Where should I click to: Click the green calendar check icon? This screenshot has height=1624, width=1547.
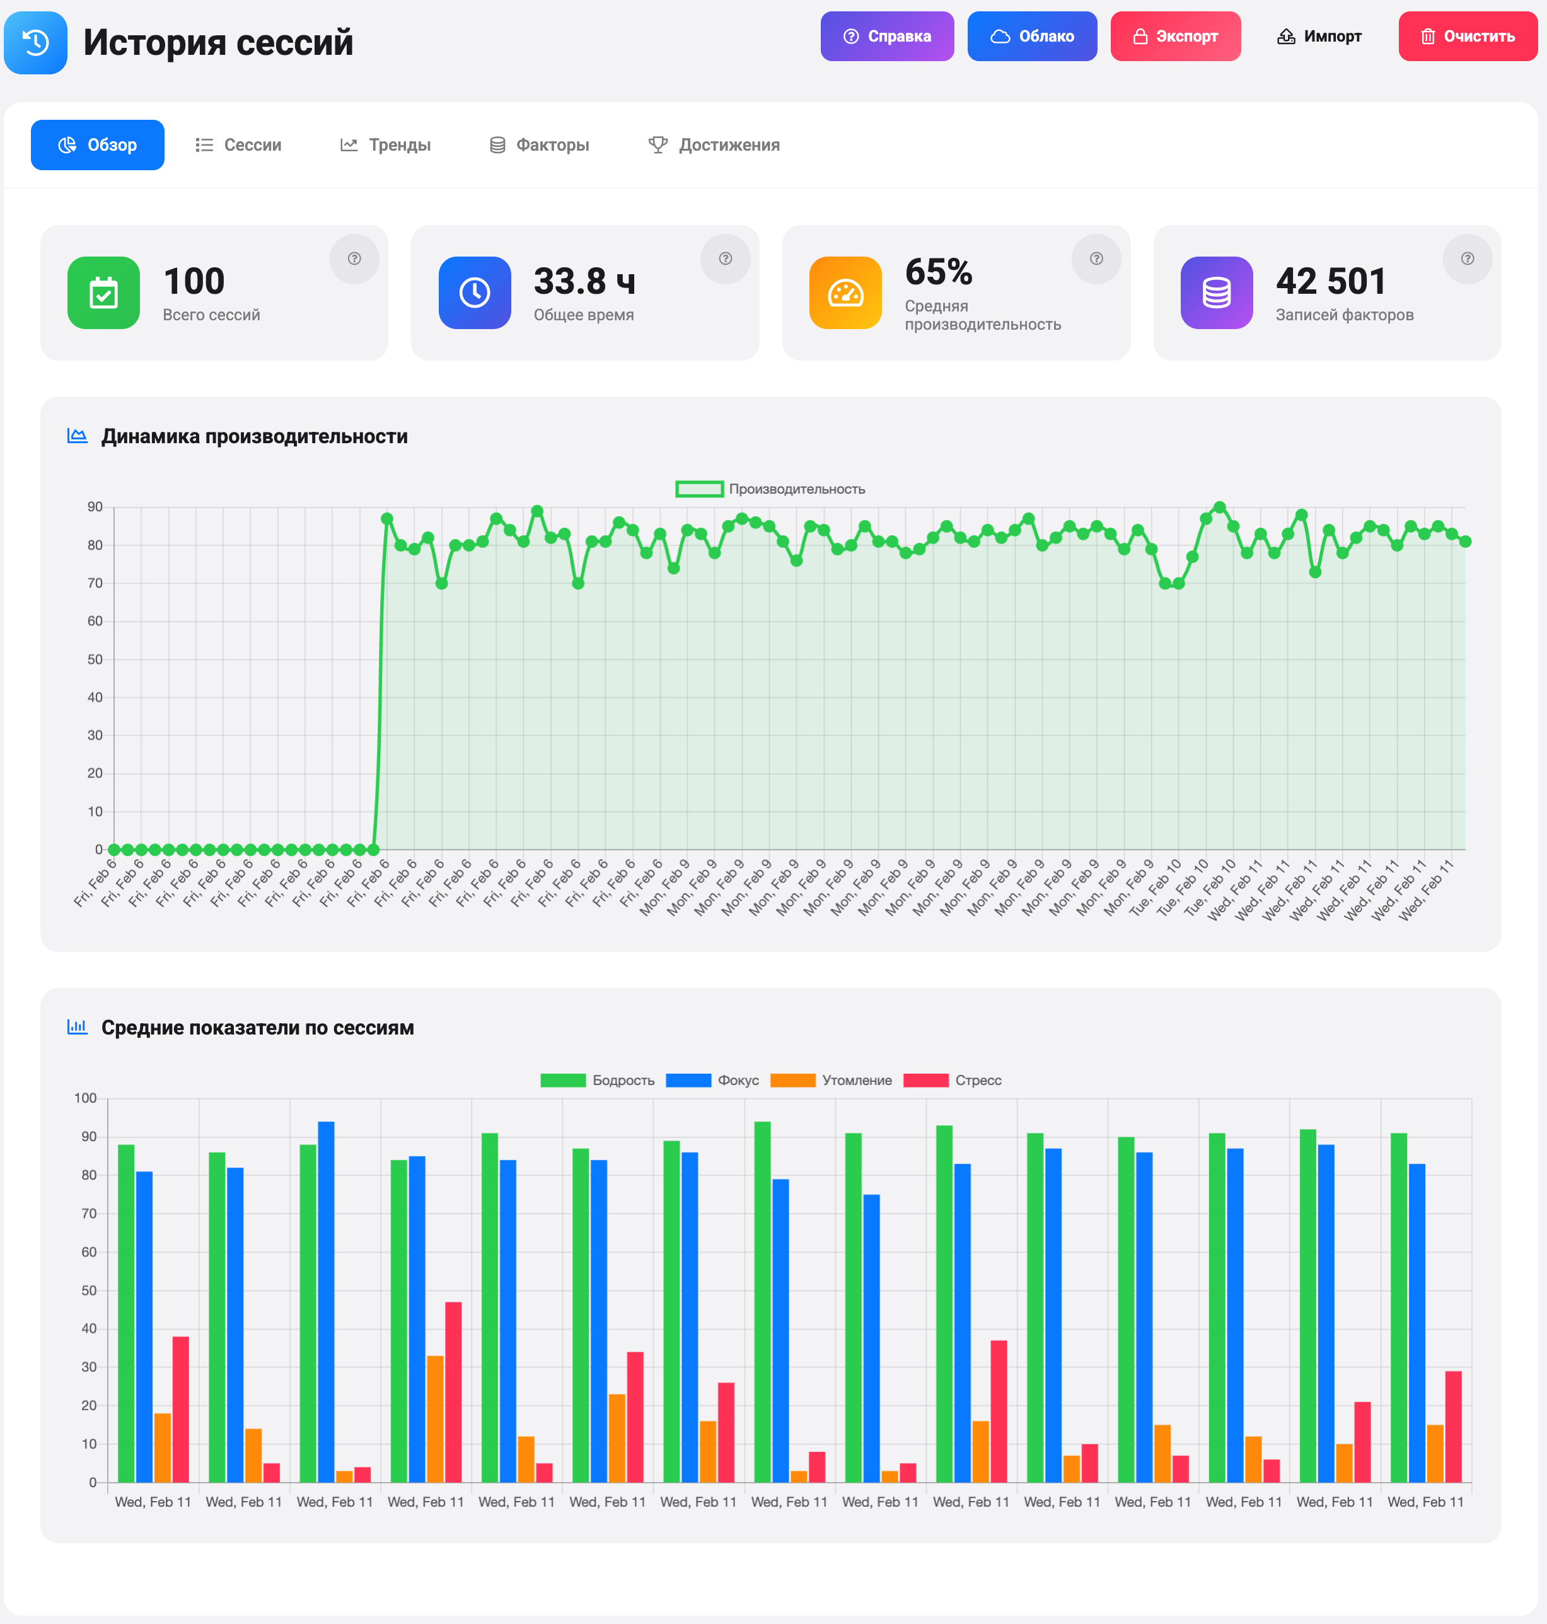(x=104, y=293)
